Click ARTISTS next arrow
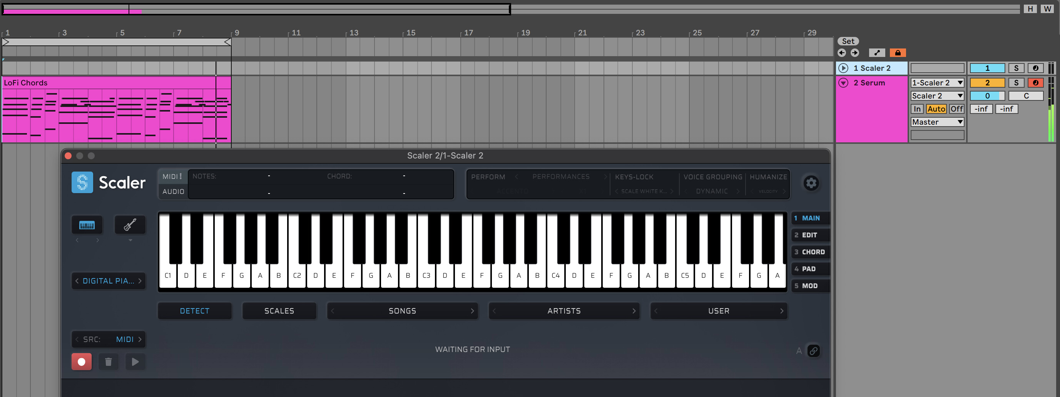This screenshot has width=1060, height=397. (x=634, y=311)
